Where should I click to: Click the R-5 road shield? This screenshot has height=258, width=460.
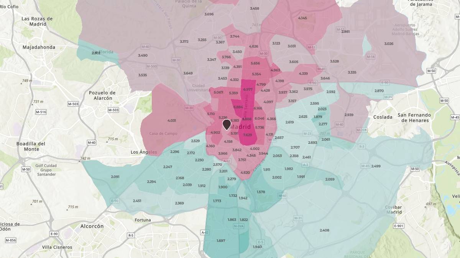coord(131,235)
